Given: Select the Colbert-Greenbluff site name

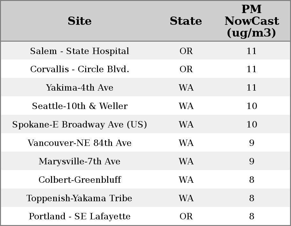Looking at the screenshot, I should point(79,180).
